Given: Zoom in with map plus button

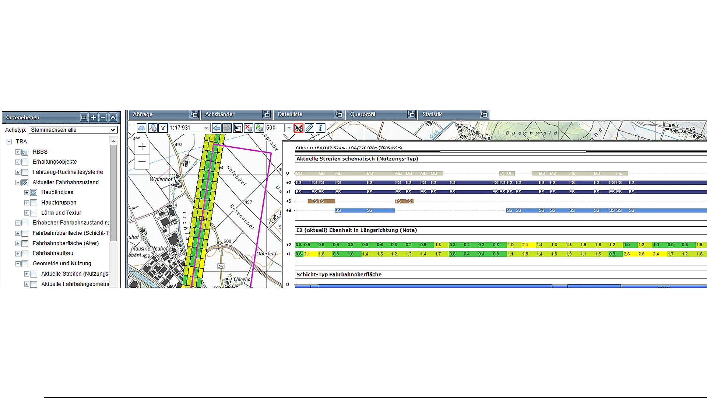Looking at the screenshot, I should pyautogui.click(x=142, y=147).
